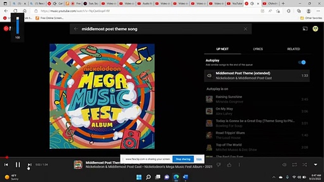
Task: Switch to the LYRICS tab
Action: point(258,49)
